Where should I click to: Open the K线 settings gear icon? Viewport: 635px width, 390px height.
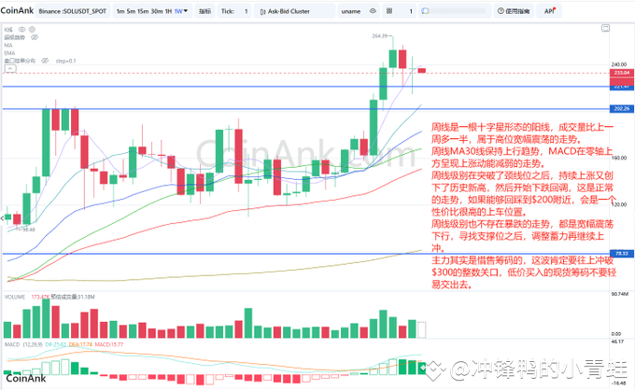click(x=32, y=30)
